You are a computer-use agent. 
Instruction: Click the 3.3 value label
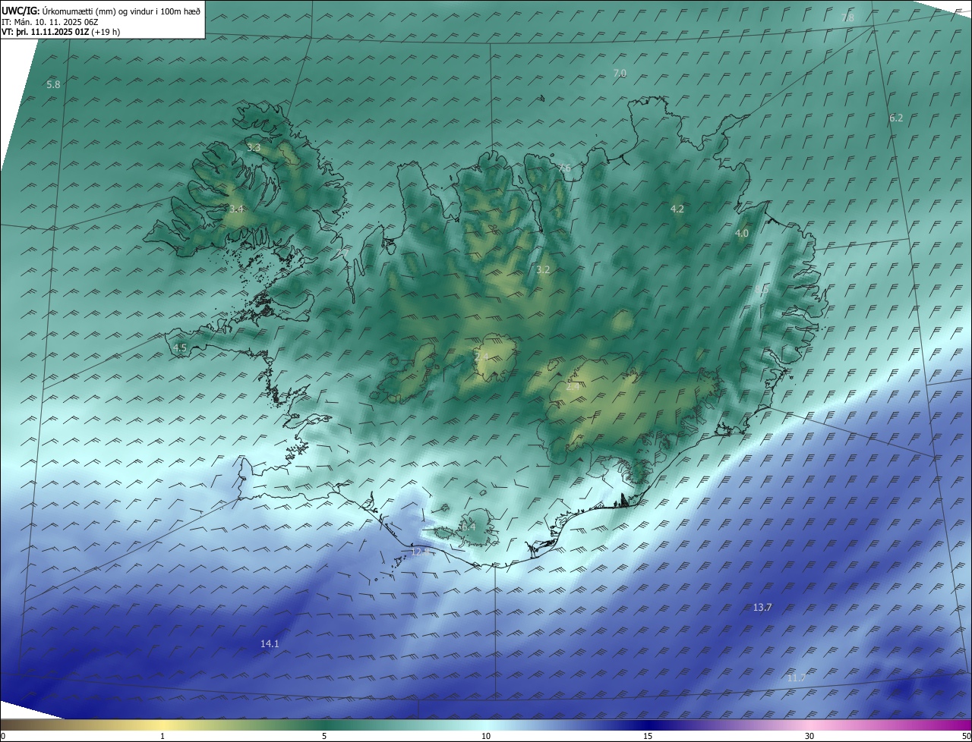tap(254, 148)
